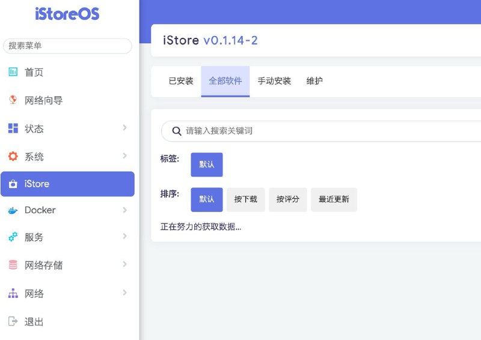
Task: Expand the 网络 menu chevron
Action: pyautogui.click(x=124, y=293)
